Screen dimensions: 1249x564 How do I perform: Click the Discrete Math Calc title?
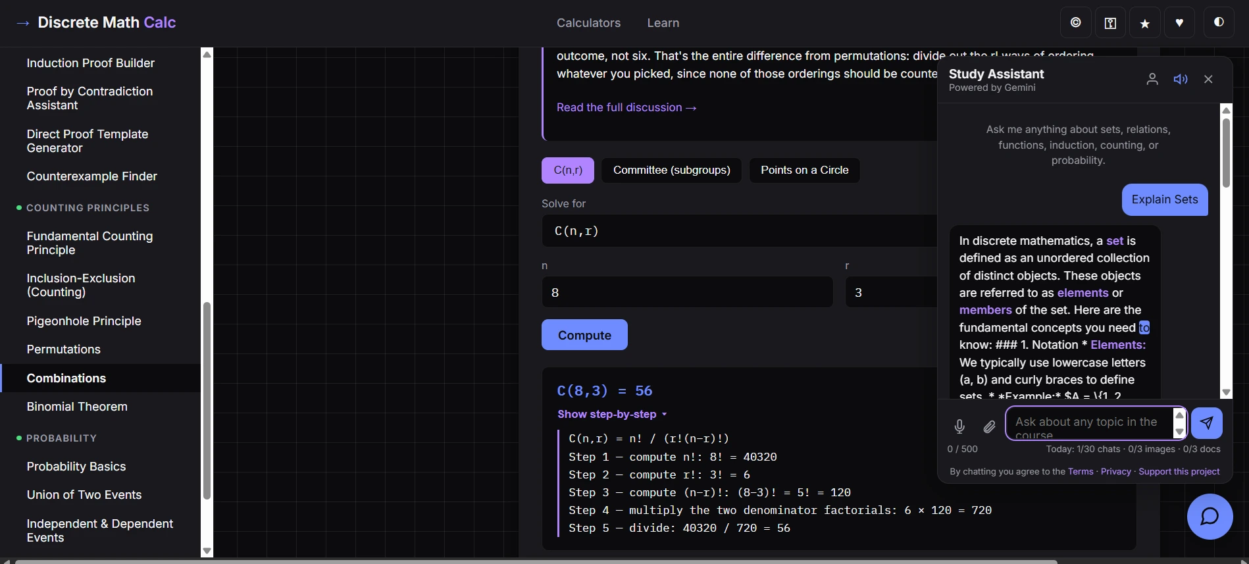pos(107,22)
